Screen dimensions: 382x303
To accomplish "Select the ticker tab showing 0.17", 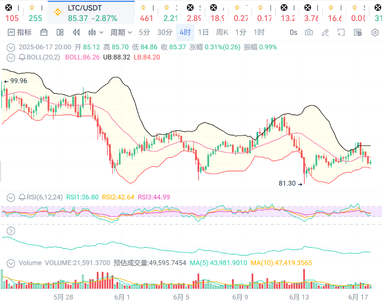I will click(264, 12).
